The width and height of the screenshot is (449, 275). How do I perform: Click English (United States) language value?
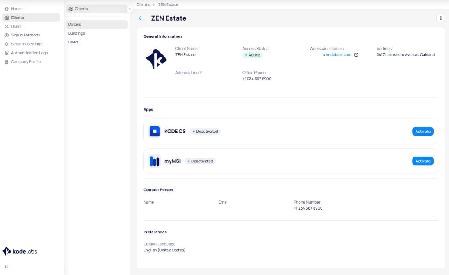coord(164,250)
